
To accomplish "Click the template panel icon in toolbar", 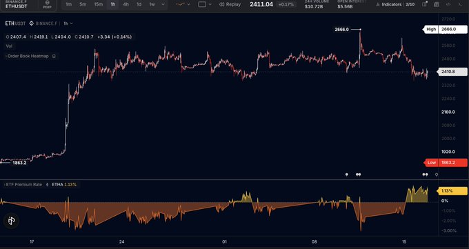I will [437, 5].
